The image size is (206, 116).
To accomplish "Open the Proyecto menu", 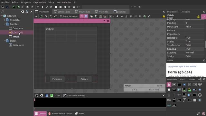I will [26, 2].
